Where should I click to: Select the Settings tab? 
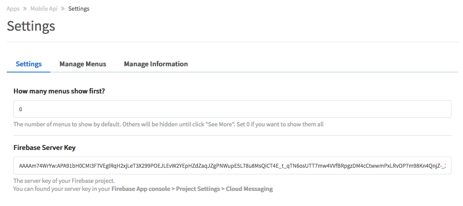29,64
